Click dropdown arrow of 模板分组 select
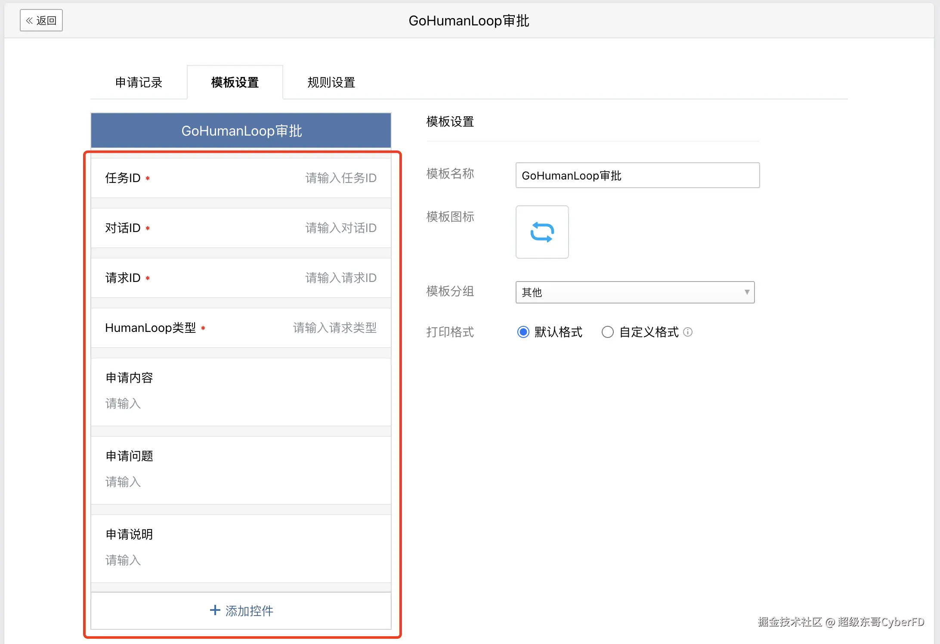Screen dimensions: 940x644 [x=747, y=292]
